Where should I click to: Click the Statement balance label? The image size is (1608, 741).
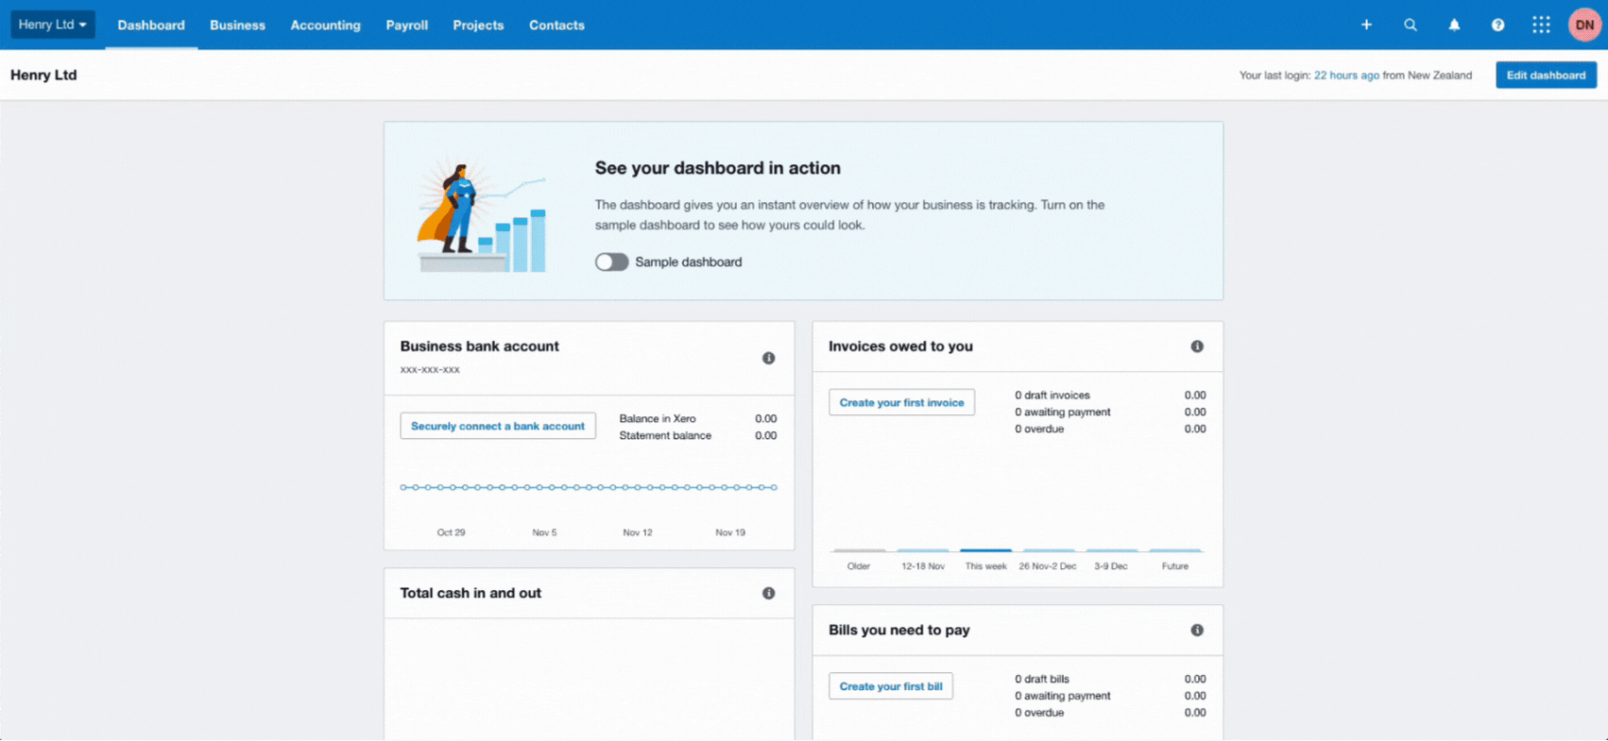pos(665,436)
